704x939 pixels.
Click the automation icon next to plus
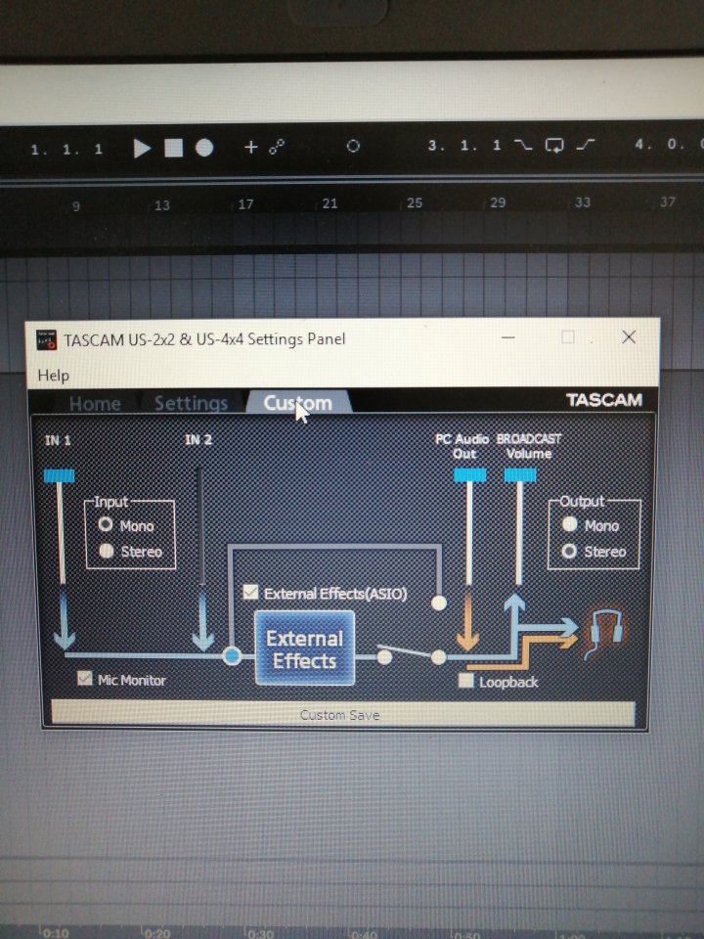tap(277, 147)
